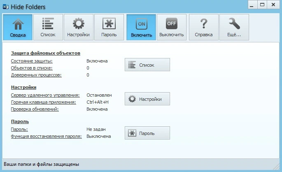
Task: Click the Пароль: status link
Action: (x=19, y=129)
